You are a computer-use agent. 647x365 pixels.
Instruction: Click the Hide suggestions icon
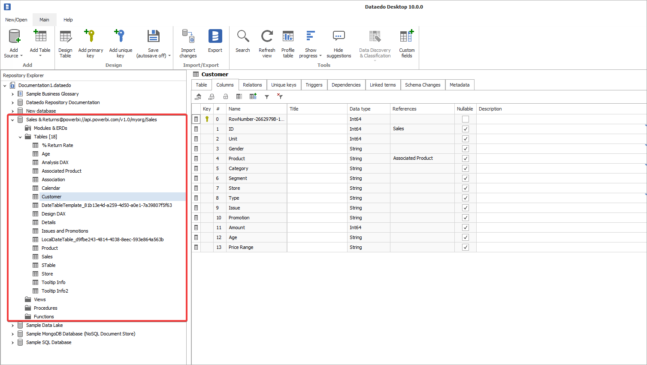click(x=339, y=43)
